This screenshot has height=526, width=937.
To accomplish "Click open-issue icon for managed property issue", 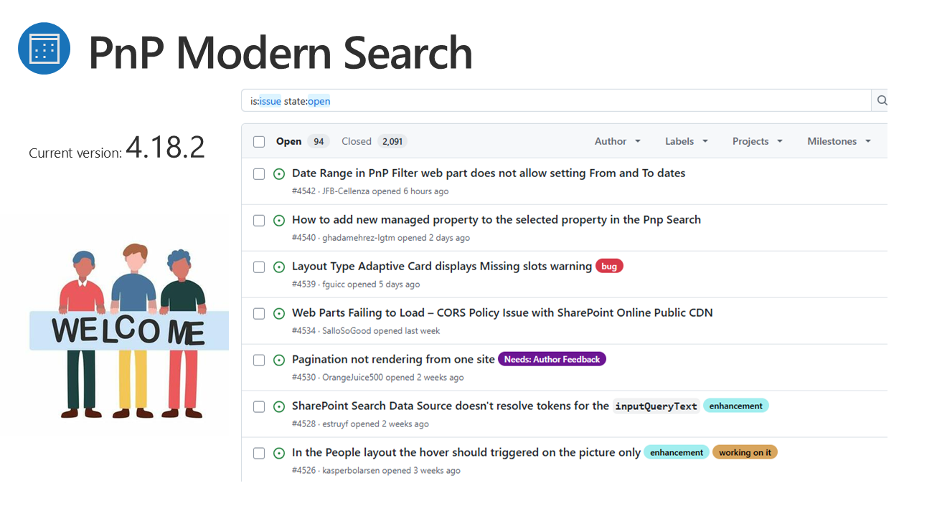I will [x=279, y=220].
